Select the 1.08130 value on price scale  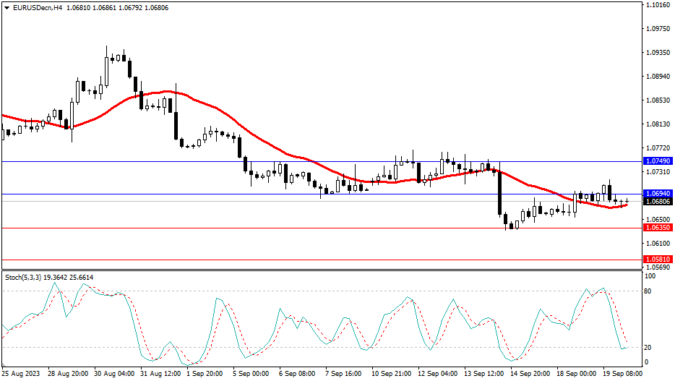coord(657,124)
